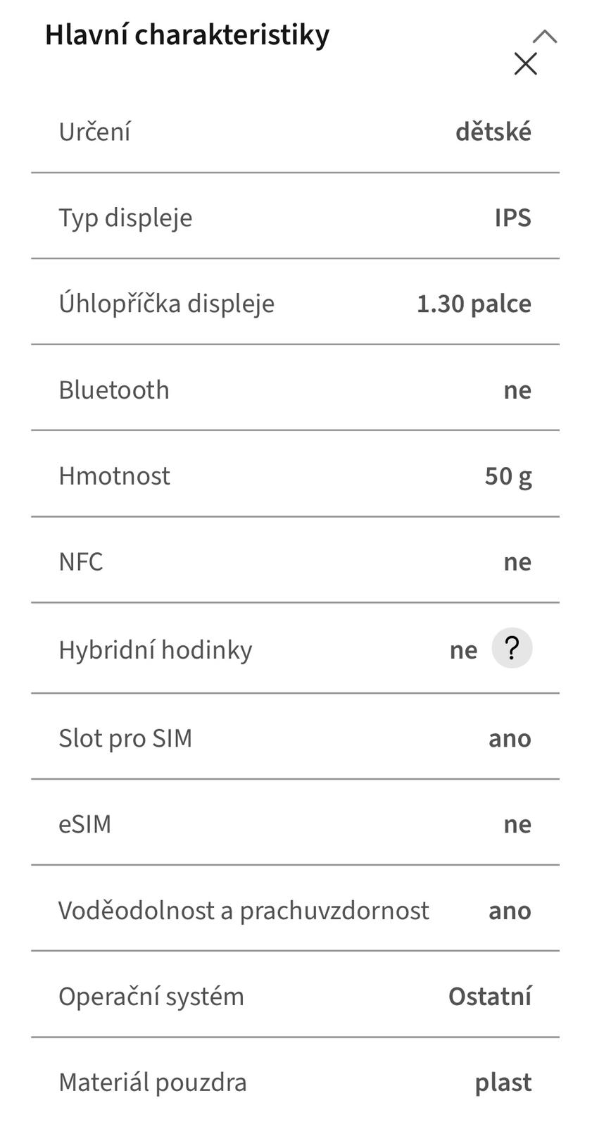Select the Typ displeje label

point(125,218)
